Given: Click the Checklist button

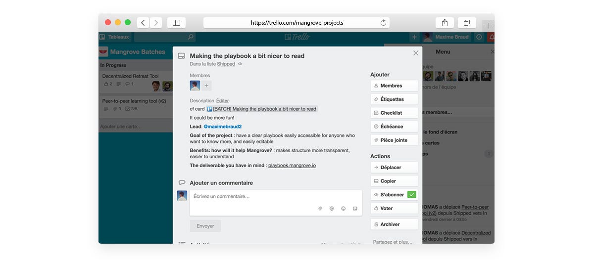Looking at the screenshot, I should (394, 113).
